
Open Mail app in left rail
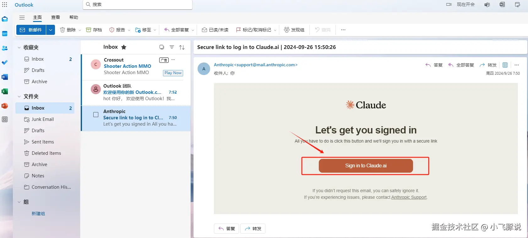click(x=5, y=19)
